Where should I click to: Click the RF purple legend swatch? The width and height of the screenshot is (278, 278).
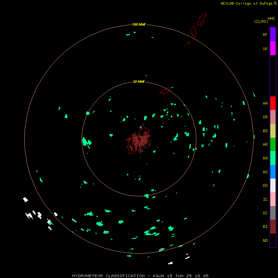point(273,35)
